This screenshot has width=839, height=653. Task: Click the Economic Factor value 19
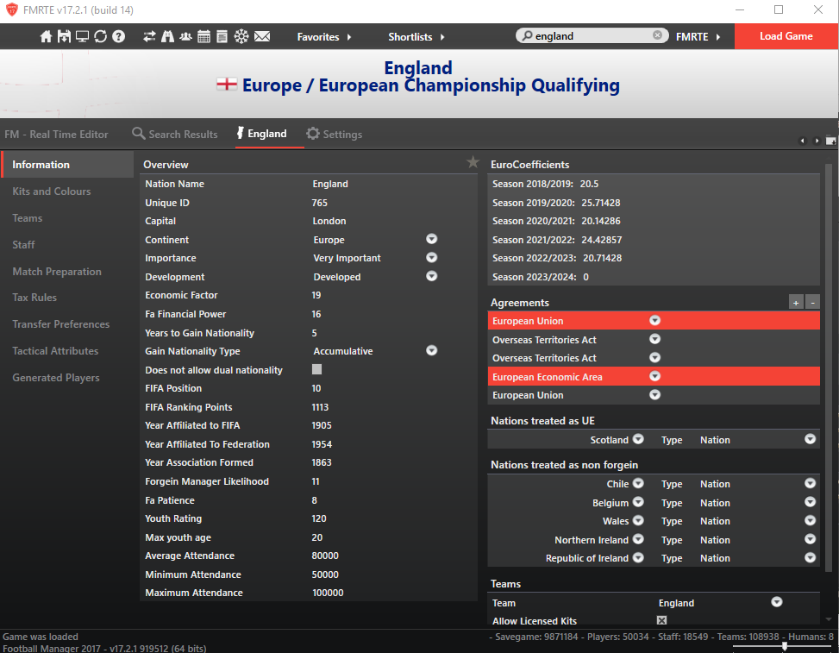(x=316, y=295)
